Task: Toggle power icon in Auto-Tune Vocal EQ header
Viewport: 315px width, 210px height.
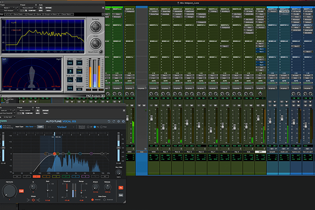Action: click(x=123, y=121)
